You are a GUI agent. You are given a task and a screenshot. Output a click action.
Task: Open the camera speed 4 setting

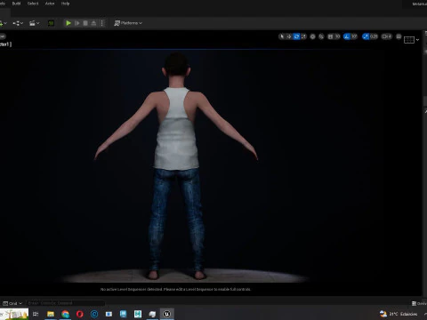point(386,36)
